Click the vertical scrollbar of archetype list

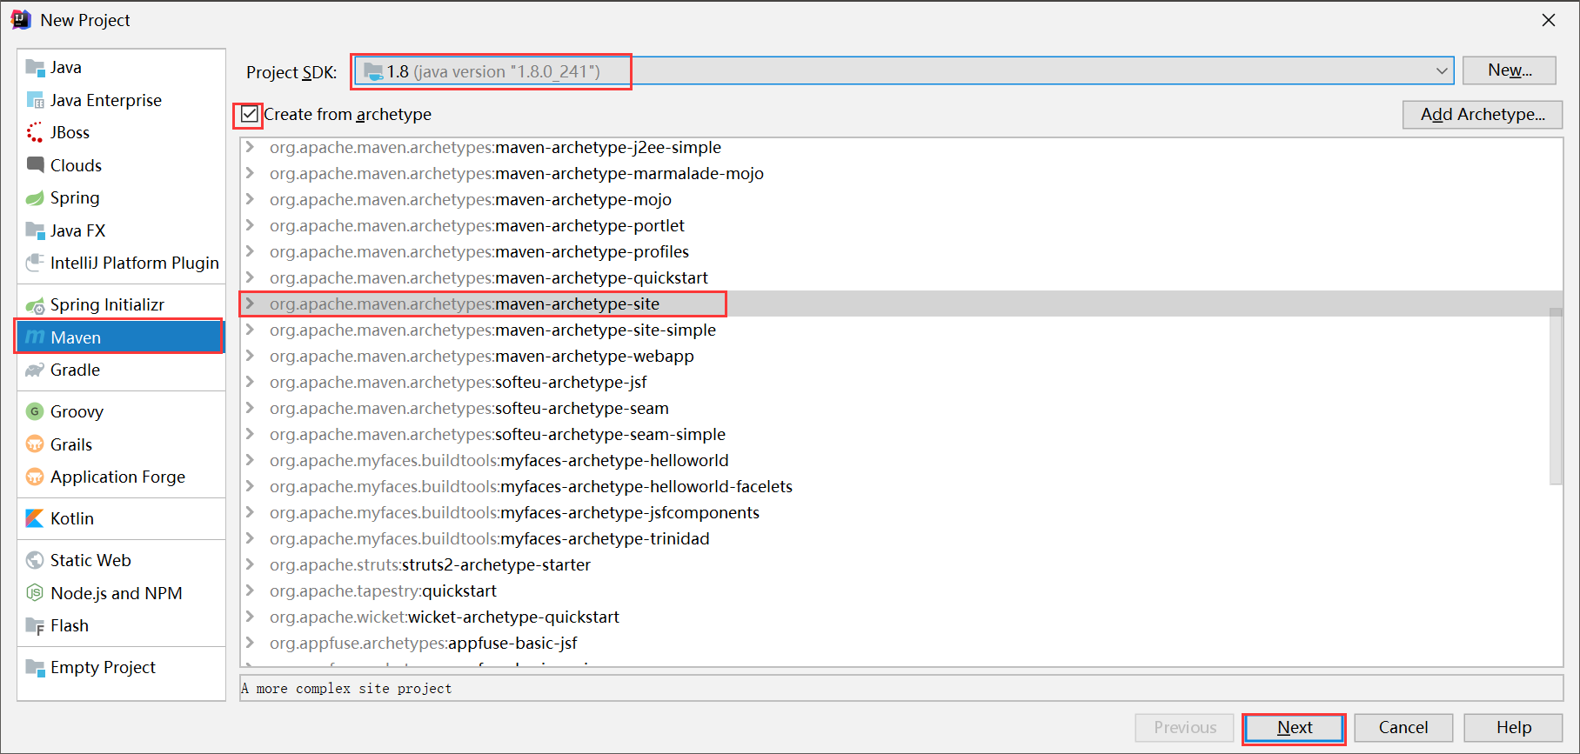(x=1556, y=396)
